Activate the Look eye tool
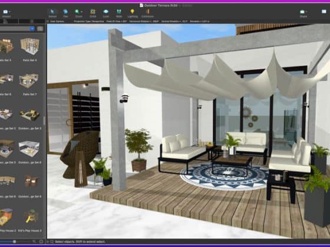Image resolution: width=330 pixels, height=247 pixels. click(x=106, y=13)
